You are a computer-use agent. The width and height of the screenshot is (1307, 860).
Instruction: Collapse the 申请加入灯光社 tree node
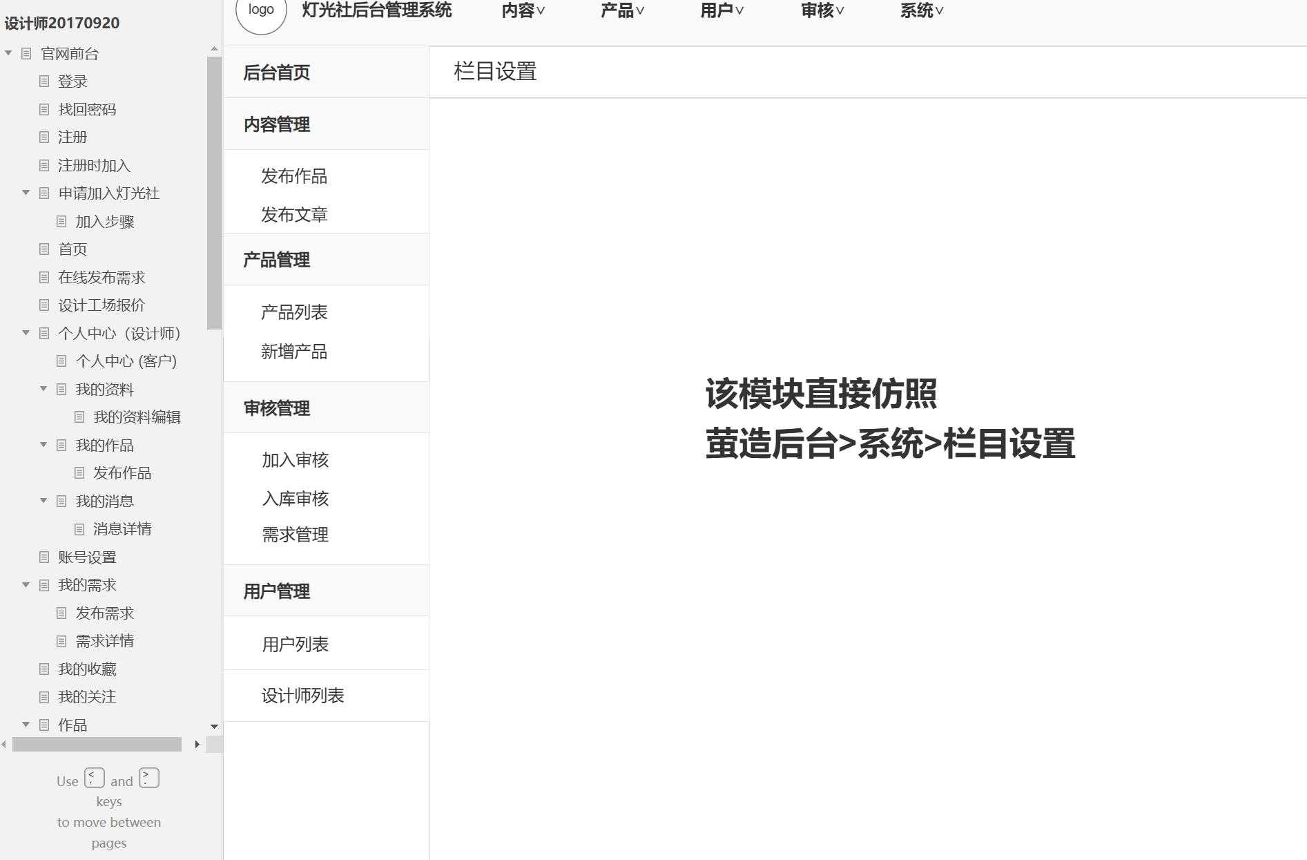[x=26, y=193]
